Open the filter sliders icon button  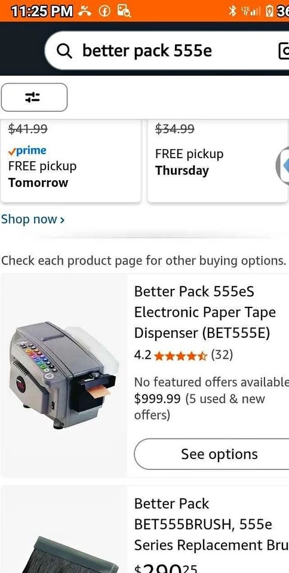click(34, 97)
